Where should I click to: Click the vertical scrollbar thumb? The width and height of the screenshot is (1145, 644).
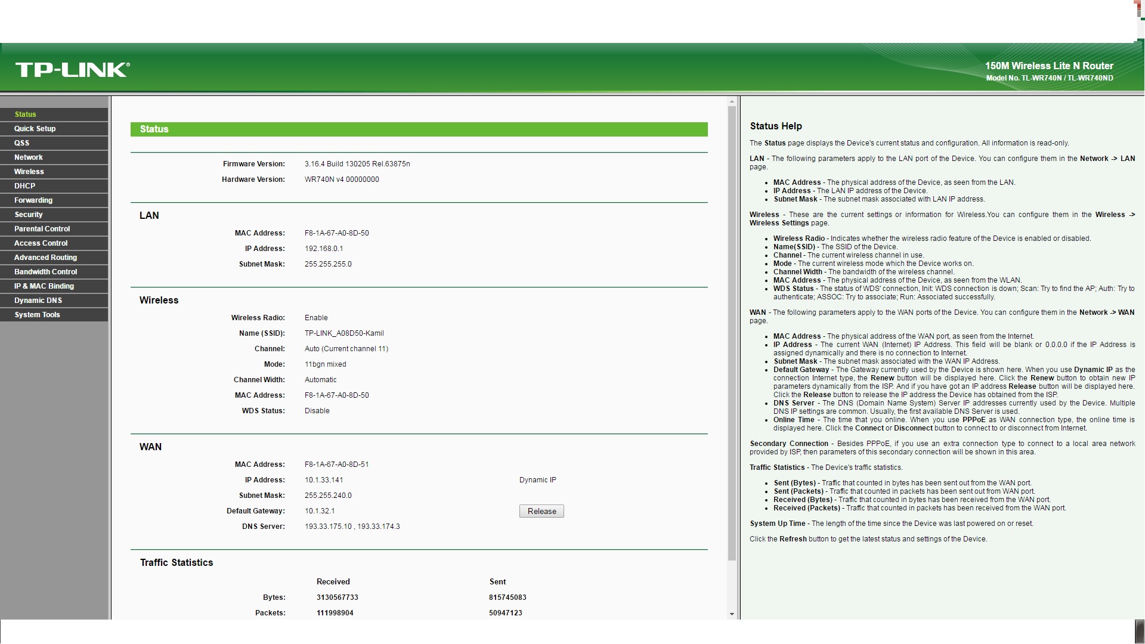[x=732, y=334]
